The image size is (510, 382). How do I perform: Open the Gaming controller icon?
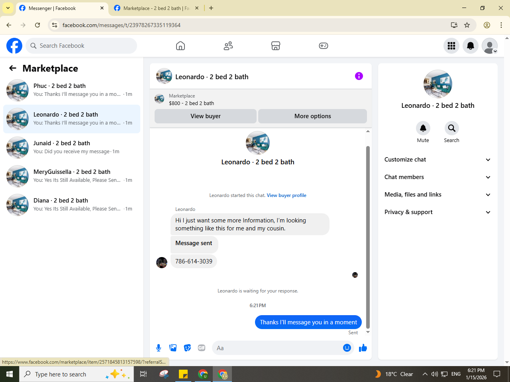(324, 46)
